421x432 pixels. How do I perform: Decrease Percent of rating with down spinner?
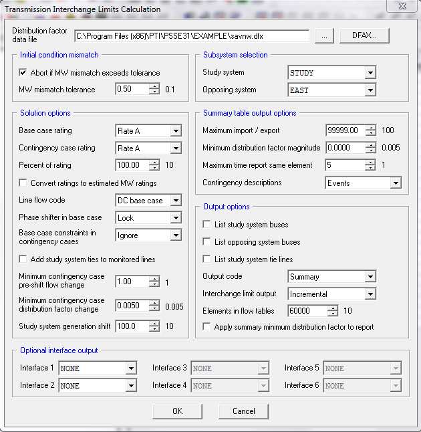tap(154, 168)
